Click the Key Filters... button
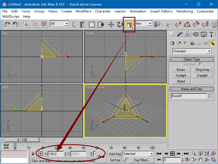 coord(142,160)
